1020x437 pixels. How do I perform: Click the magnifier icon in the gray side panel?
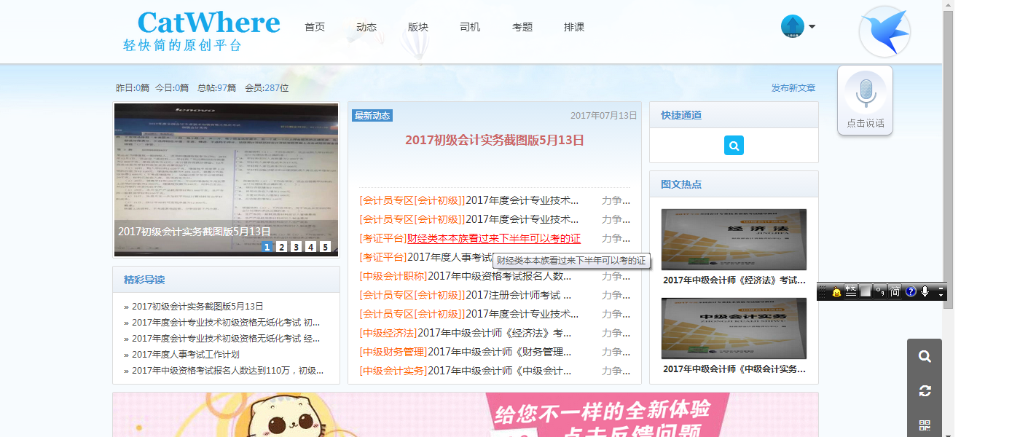click(x=925, y=357)
